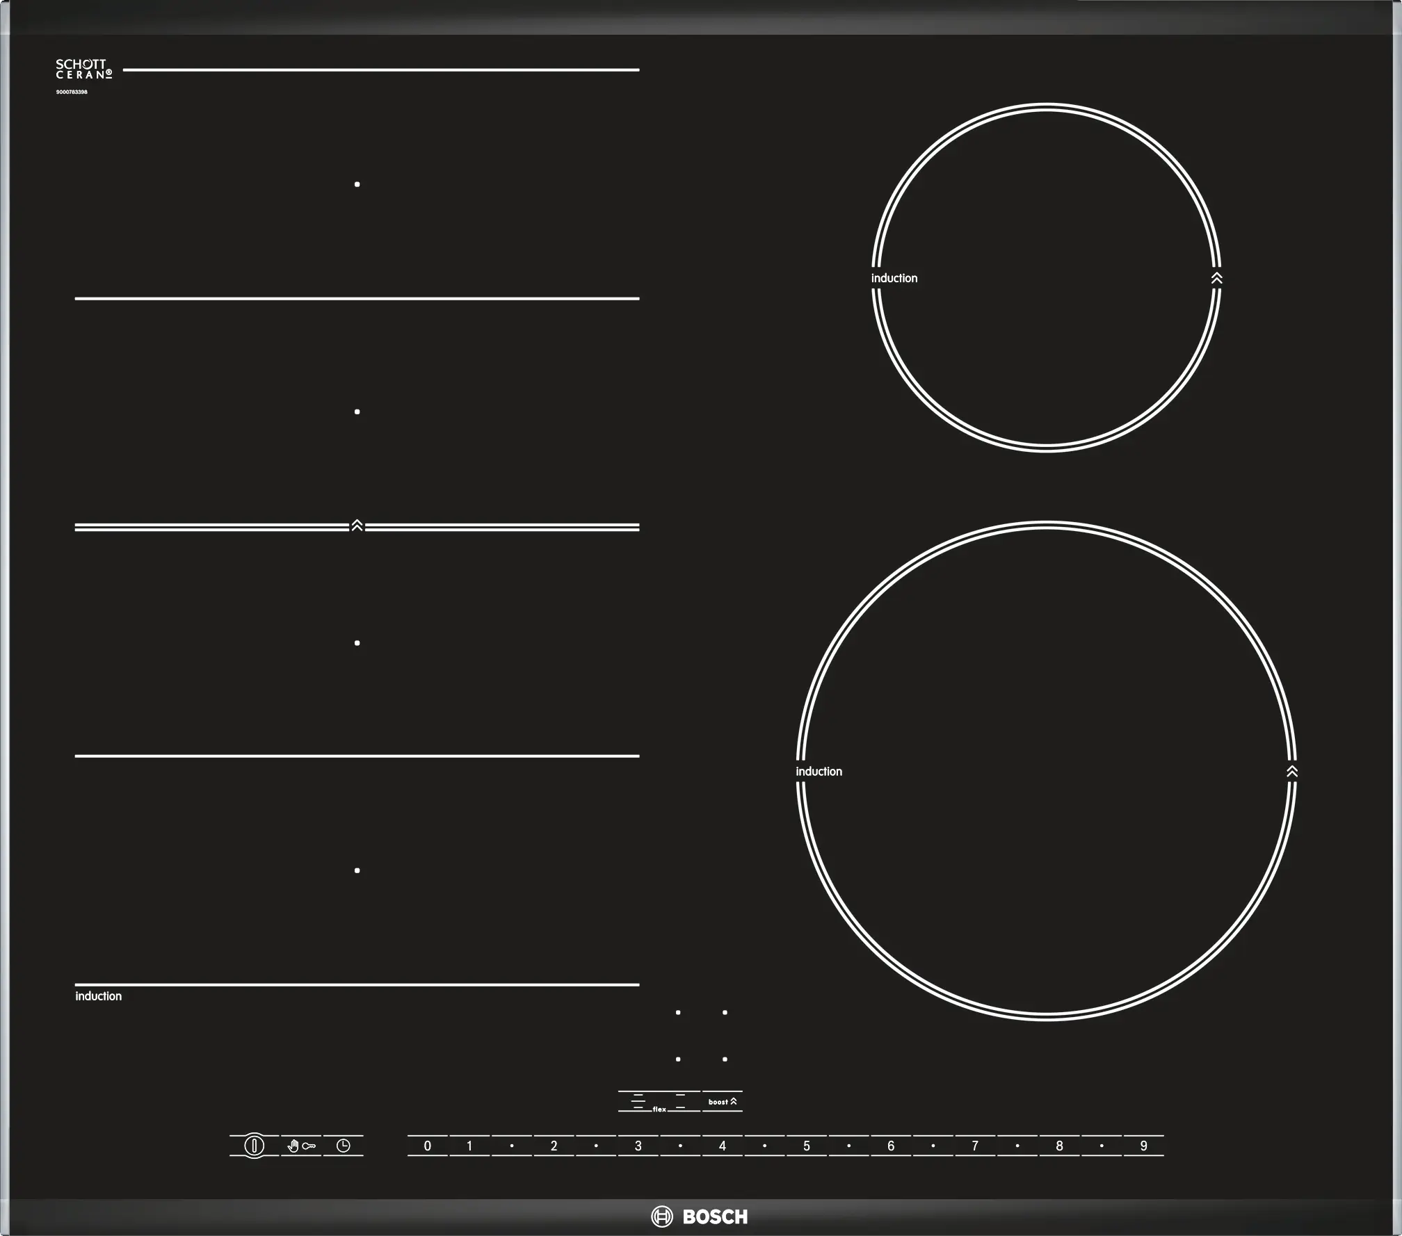This screenshot has width=1402, height=1236.
Task: Click the SCHOTT CERAN logo
Action: click(x=84, y=69)
